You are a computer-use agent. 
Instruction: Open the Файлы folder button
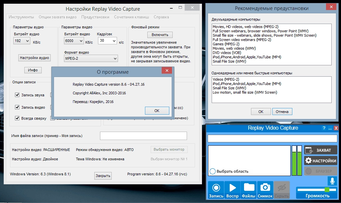pos(249,190)
